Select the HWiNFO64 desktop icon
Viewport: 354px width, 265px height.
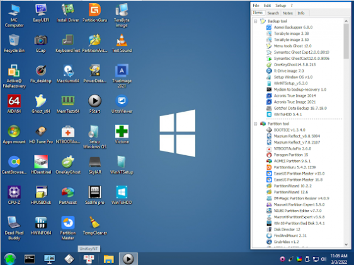click(41, 225)
